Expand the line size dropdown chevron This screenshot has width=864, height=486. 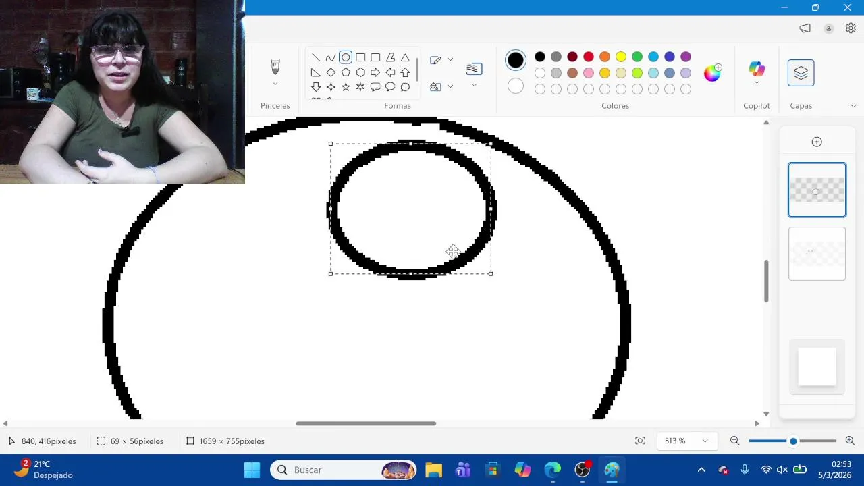[474, 86]
